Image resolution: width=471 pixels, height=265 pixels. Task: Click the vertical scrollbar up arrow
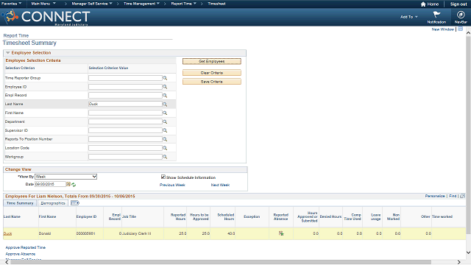point(468,33)
